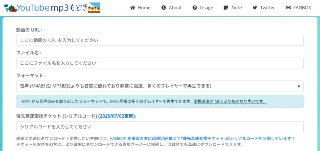Click the 変換速度が MP3 よりもかなり早いです link
The image size is (320, 151).
pyautogui.click(x=230, y=101)
